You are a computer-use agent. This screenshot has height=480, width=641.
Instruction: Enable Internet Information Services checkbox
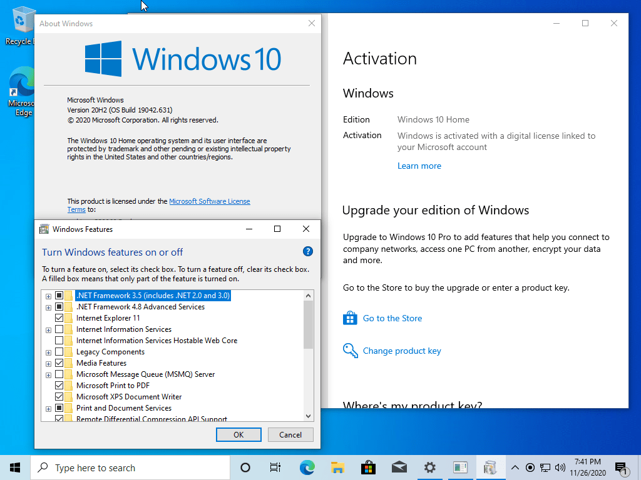point(59,329)
